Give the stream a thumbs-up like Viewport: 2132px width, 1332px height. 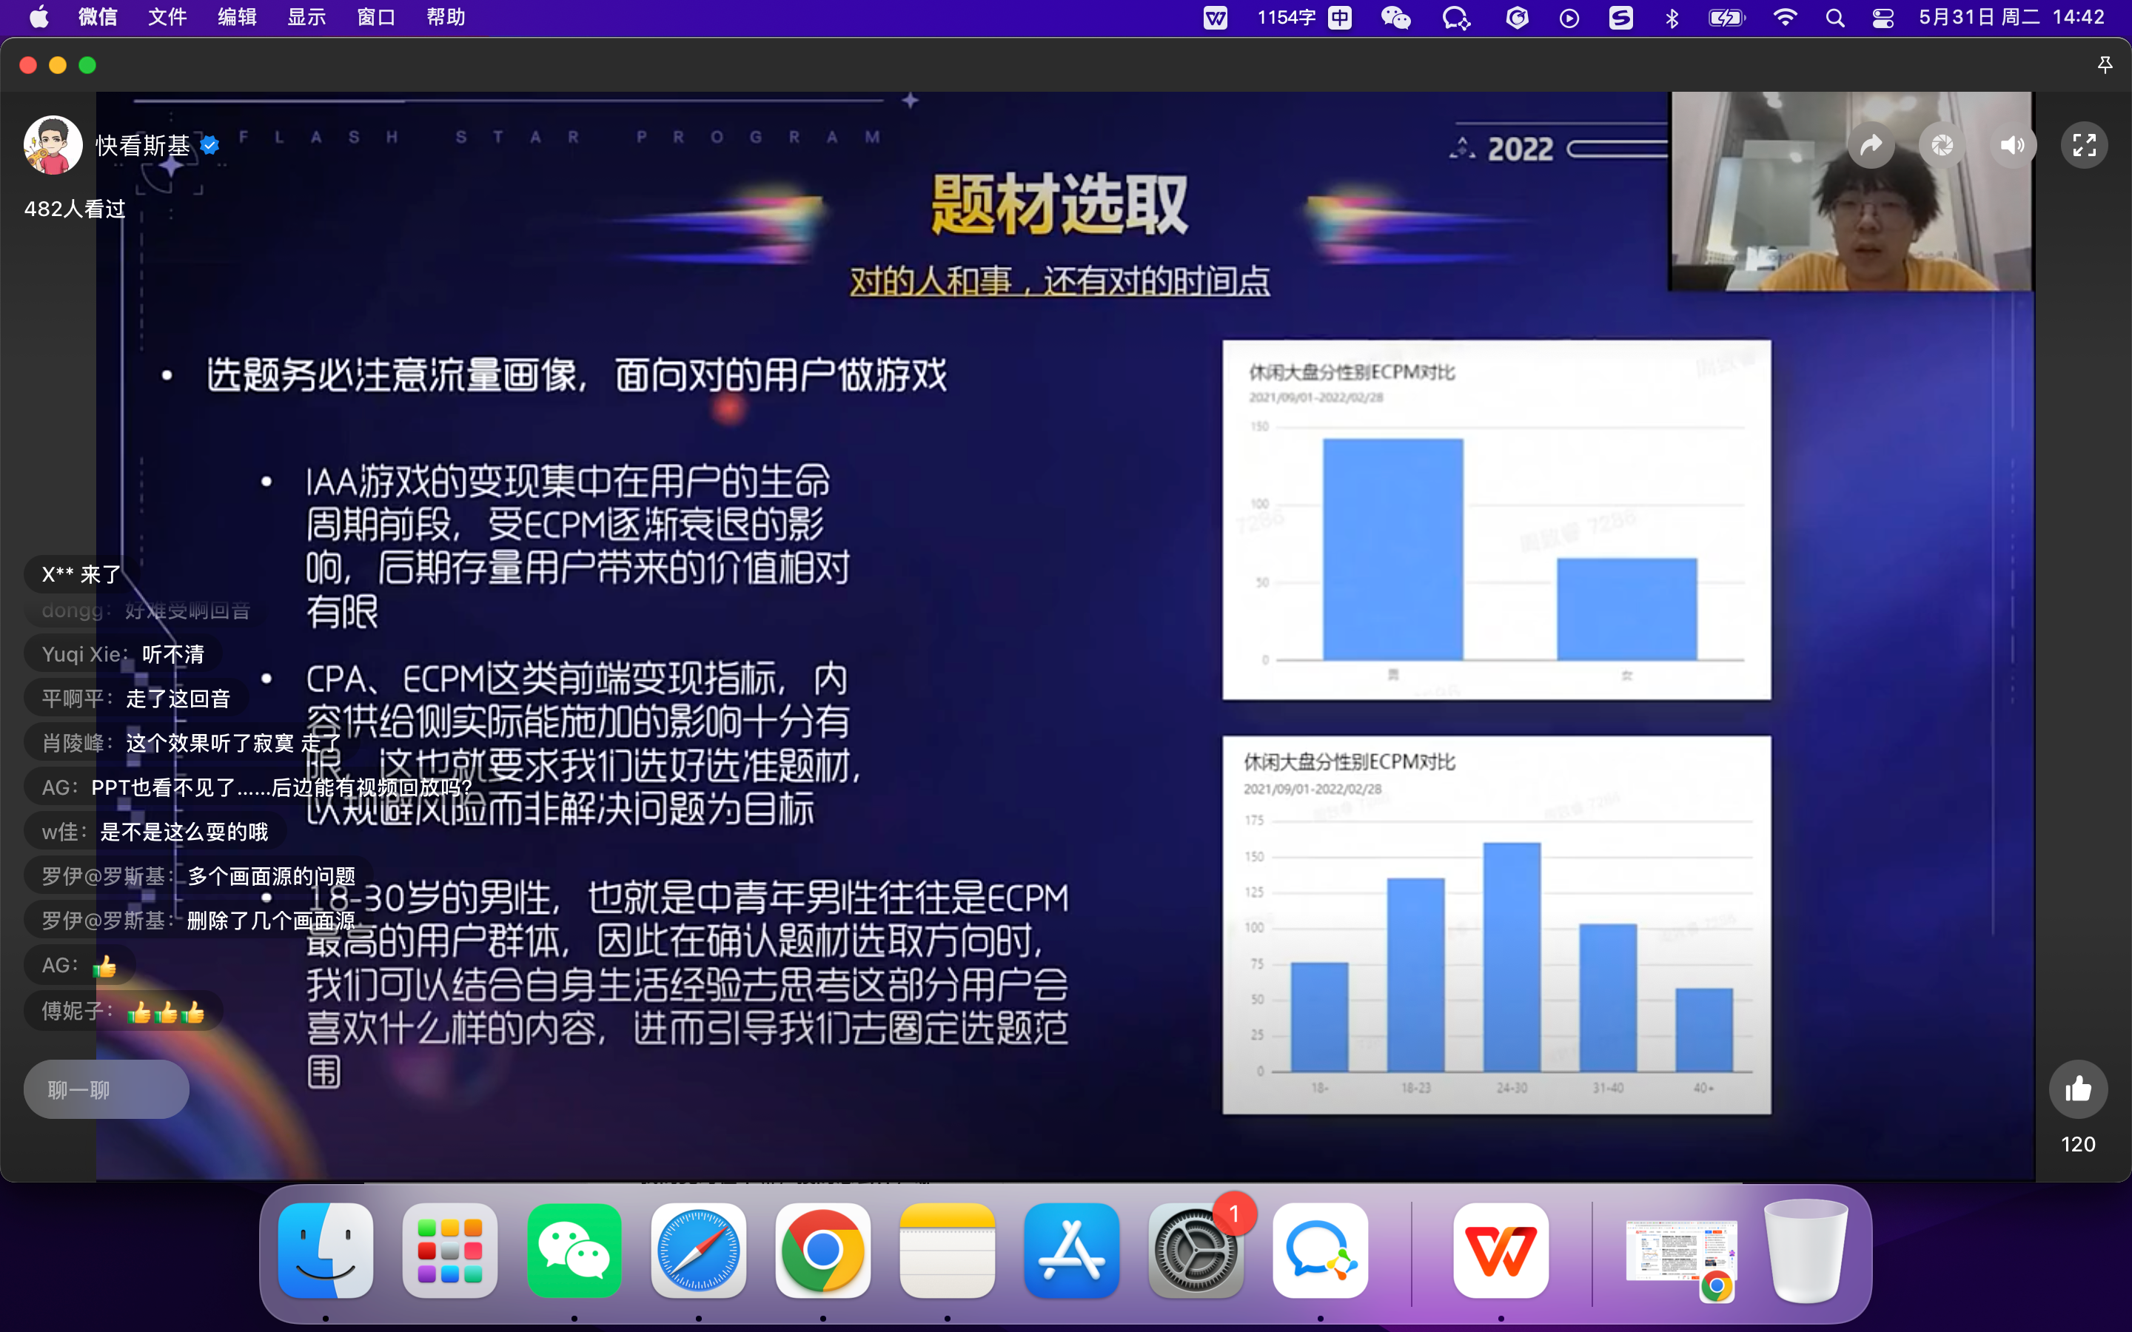tap(2077, 1090)
